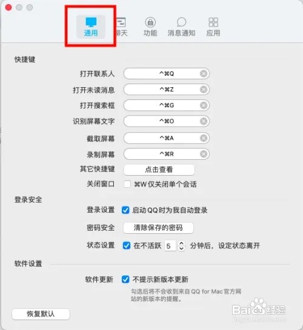Uncheck 不提示新版本更新 checkbox
303x330 pixels.
coord(125,280)
